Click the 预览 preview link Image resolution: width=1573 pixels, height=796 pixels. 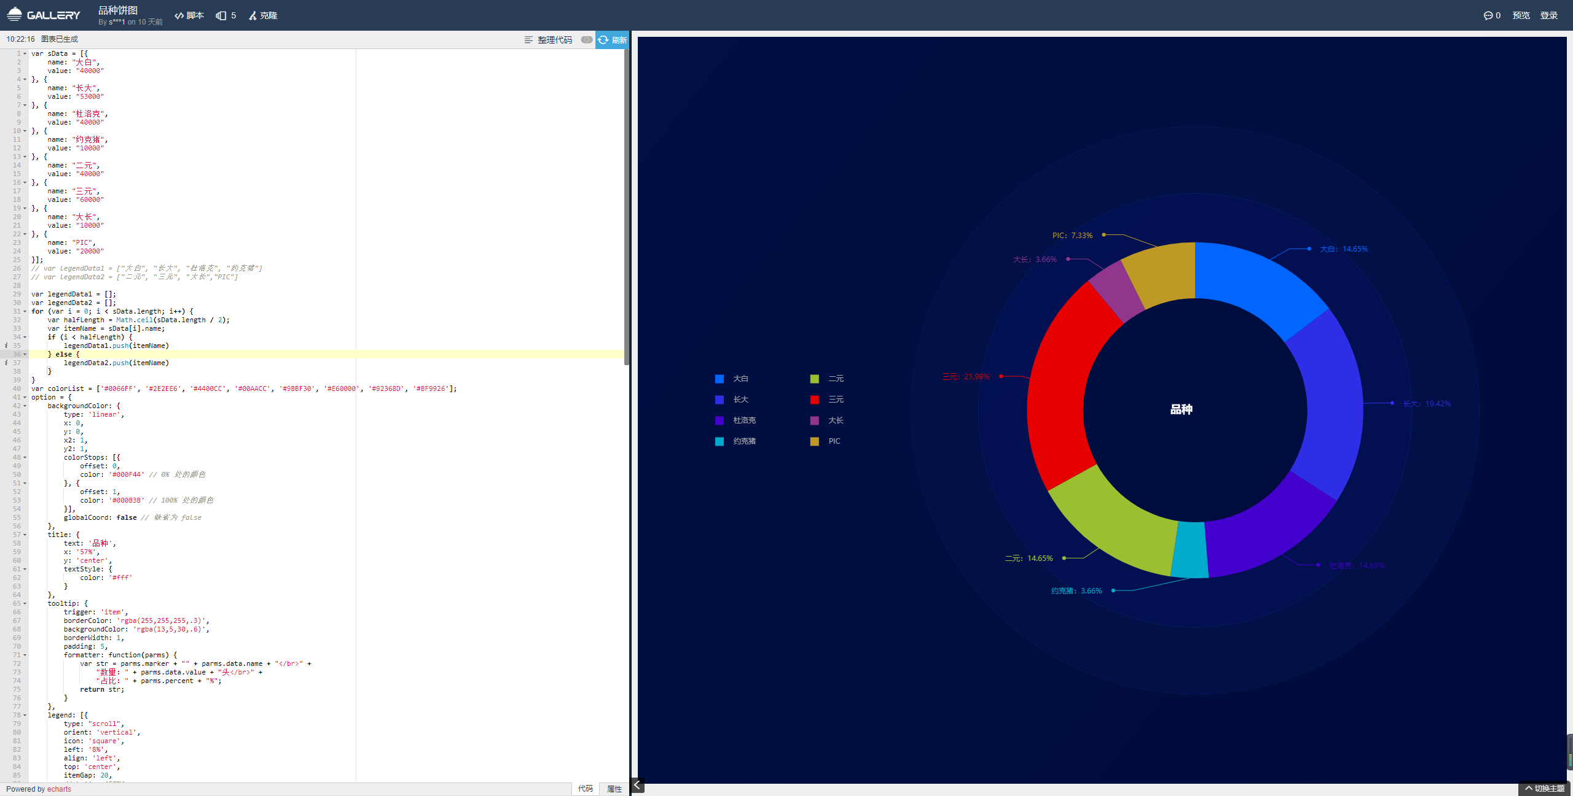pyautogui.click(x=1521, y=15)
